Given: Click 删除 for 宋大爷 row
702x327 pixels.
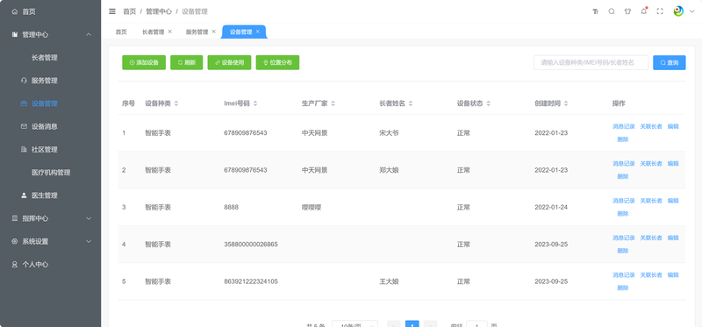Looking at the screenshot, I should point(623,139).
